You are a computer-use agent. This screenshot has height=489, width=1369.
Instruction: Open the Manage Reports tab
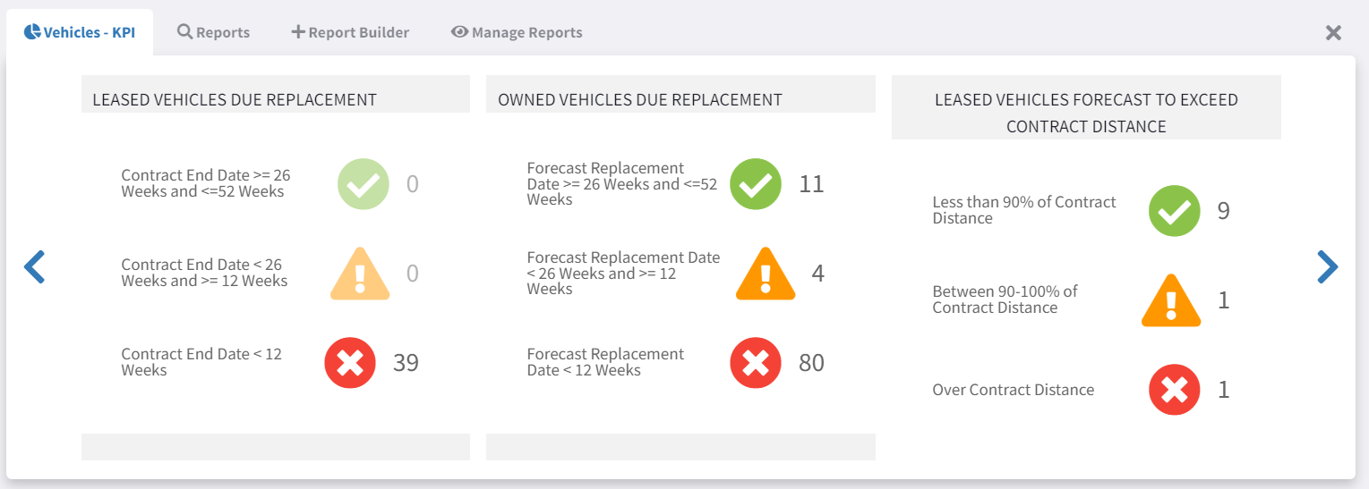[517, 32]
